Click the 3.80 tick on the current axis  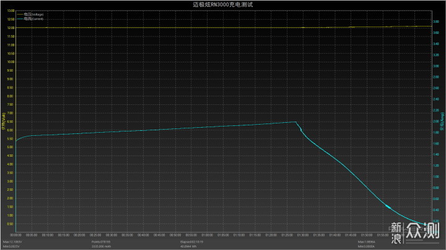tap(435, 22)
